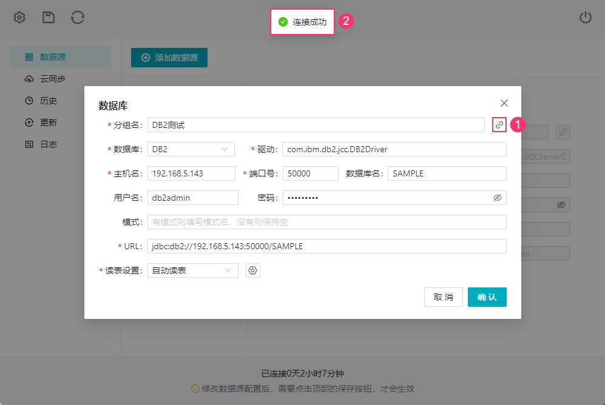Screen dimensions: 605x405
Task: Click the 密码 password field
Action: pos(394,198)
